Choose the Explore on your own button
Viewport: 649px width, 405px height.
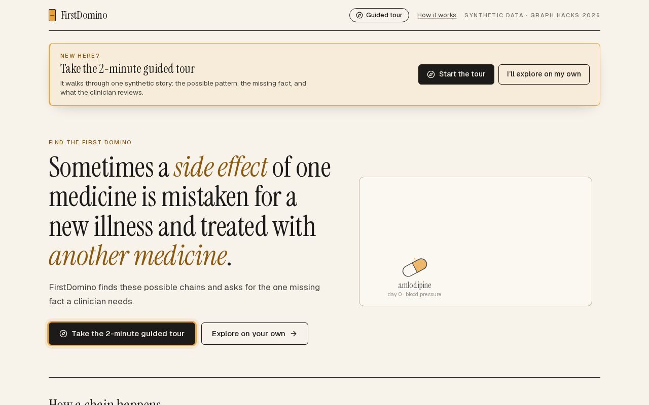click(255, 334)
